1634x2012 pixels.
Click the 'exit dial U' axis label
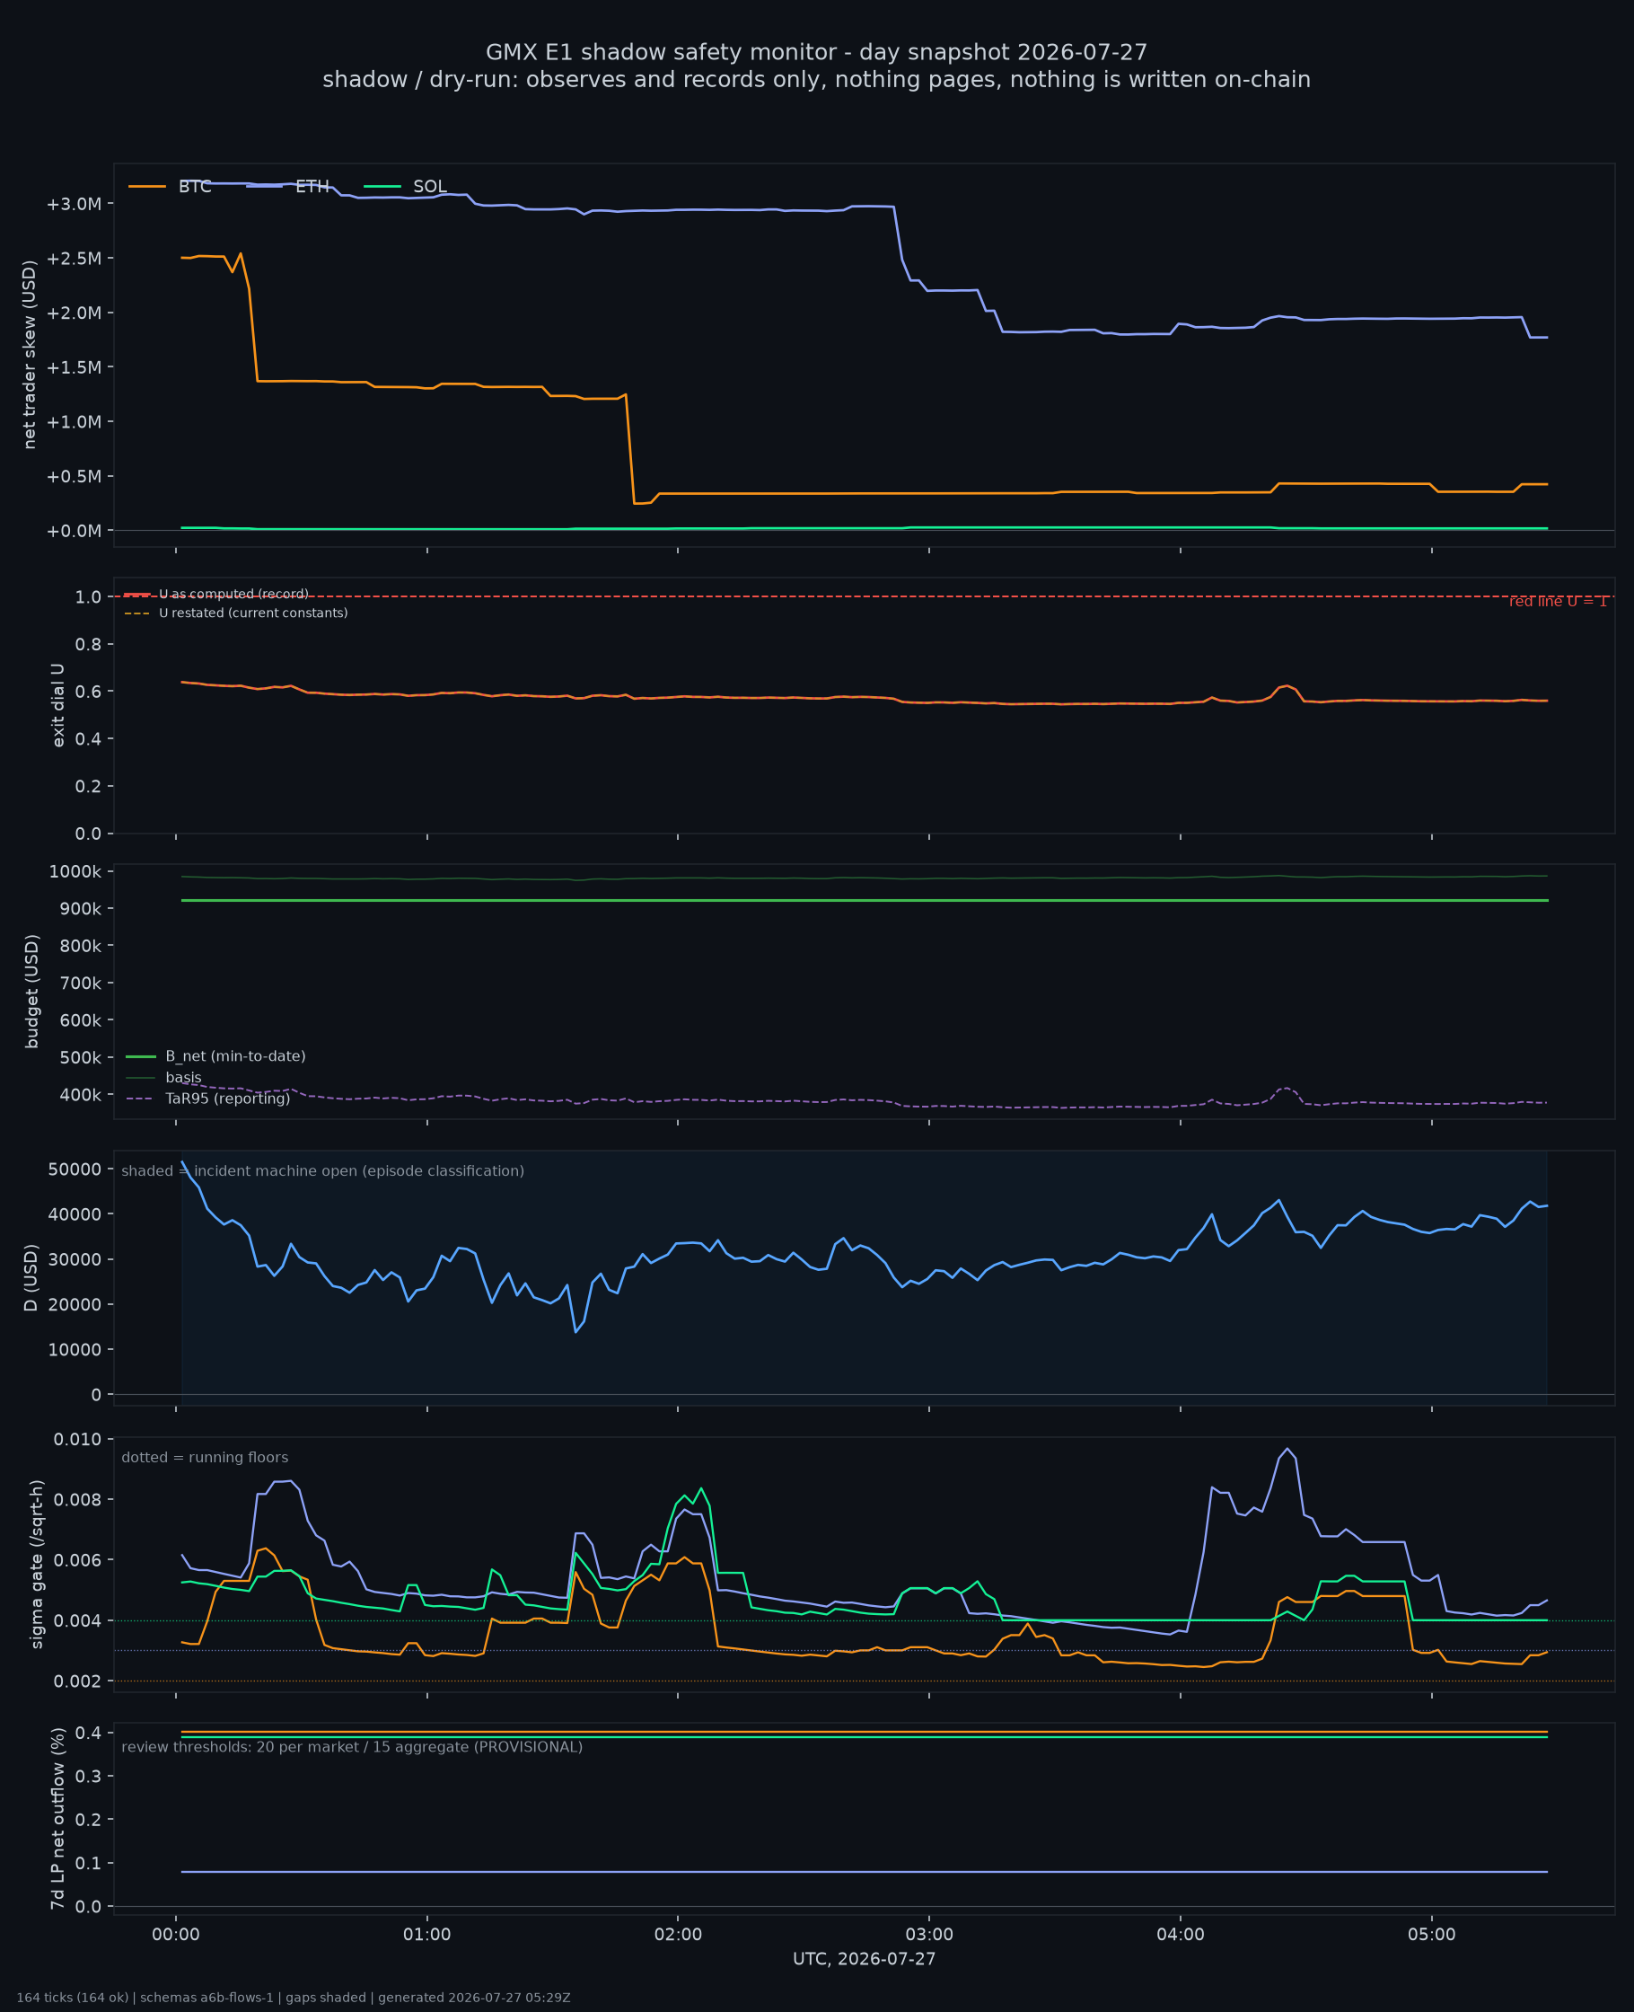(58, 705)
